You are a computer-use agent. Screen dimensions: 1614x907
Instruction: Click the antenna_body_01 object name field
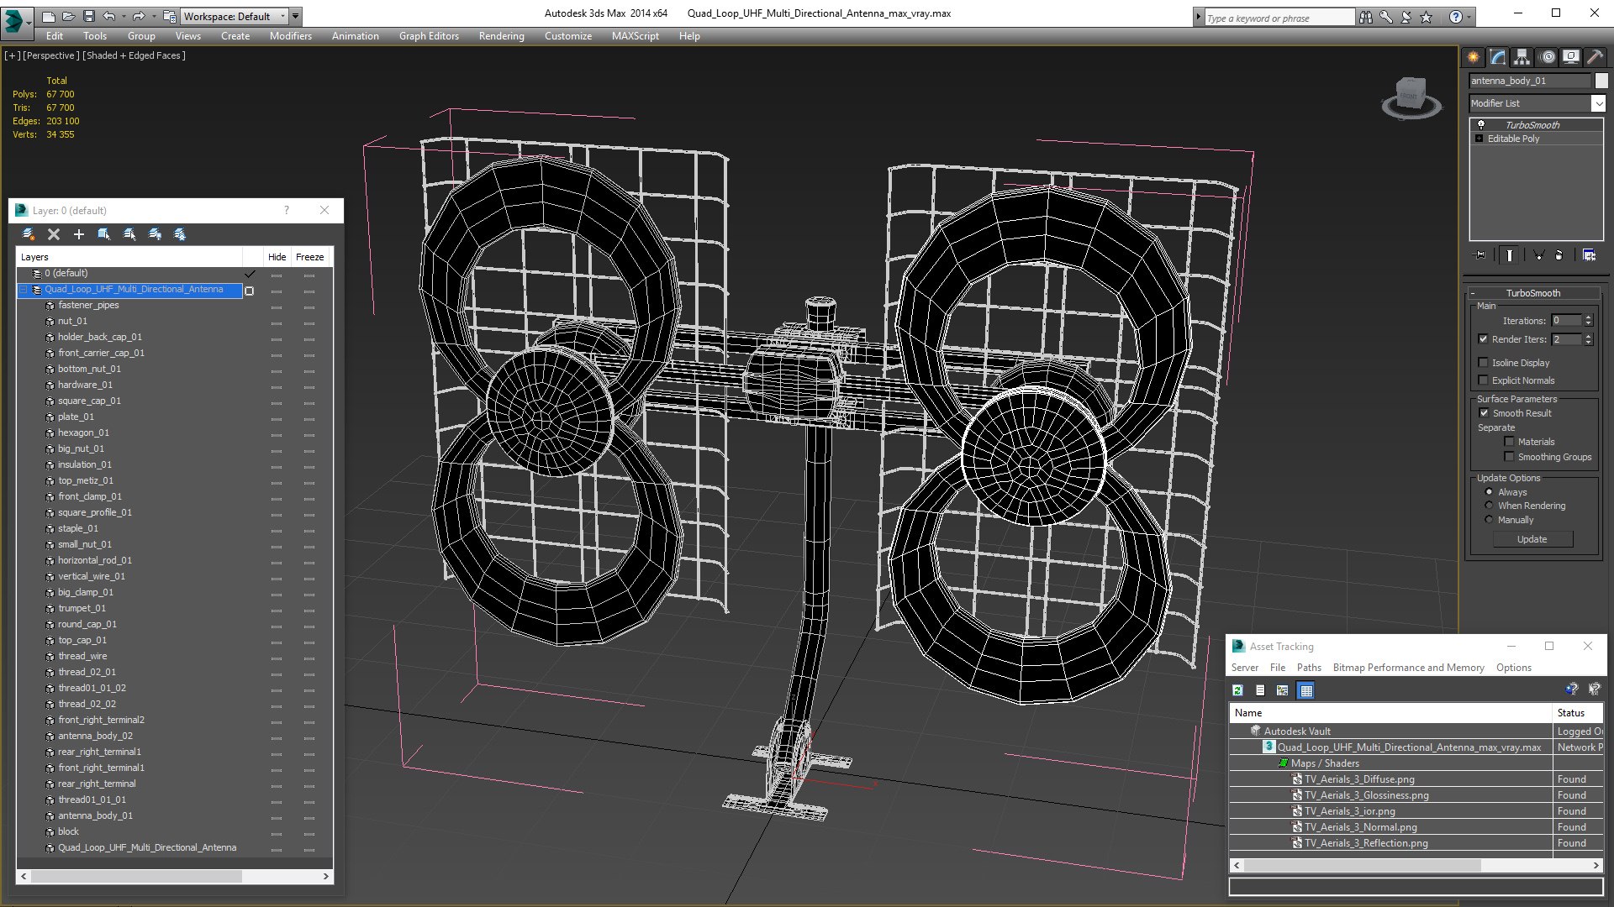[1529, 81]
